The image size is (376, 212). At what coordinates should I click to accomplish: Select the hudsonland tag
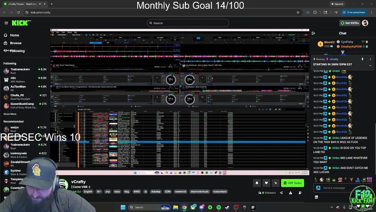point(220,192)
